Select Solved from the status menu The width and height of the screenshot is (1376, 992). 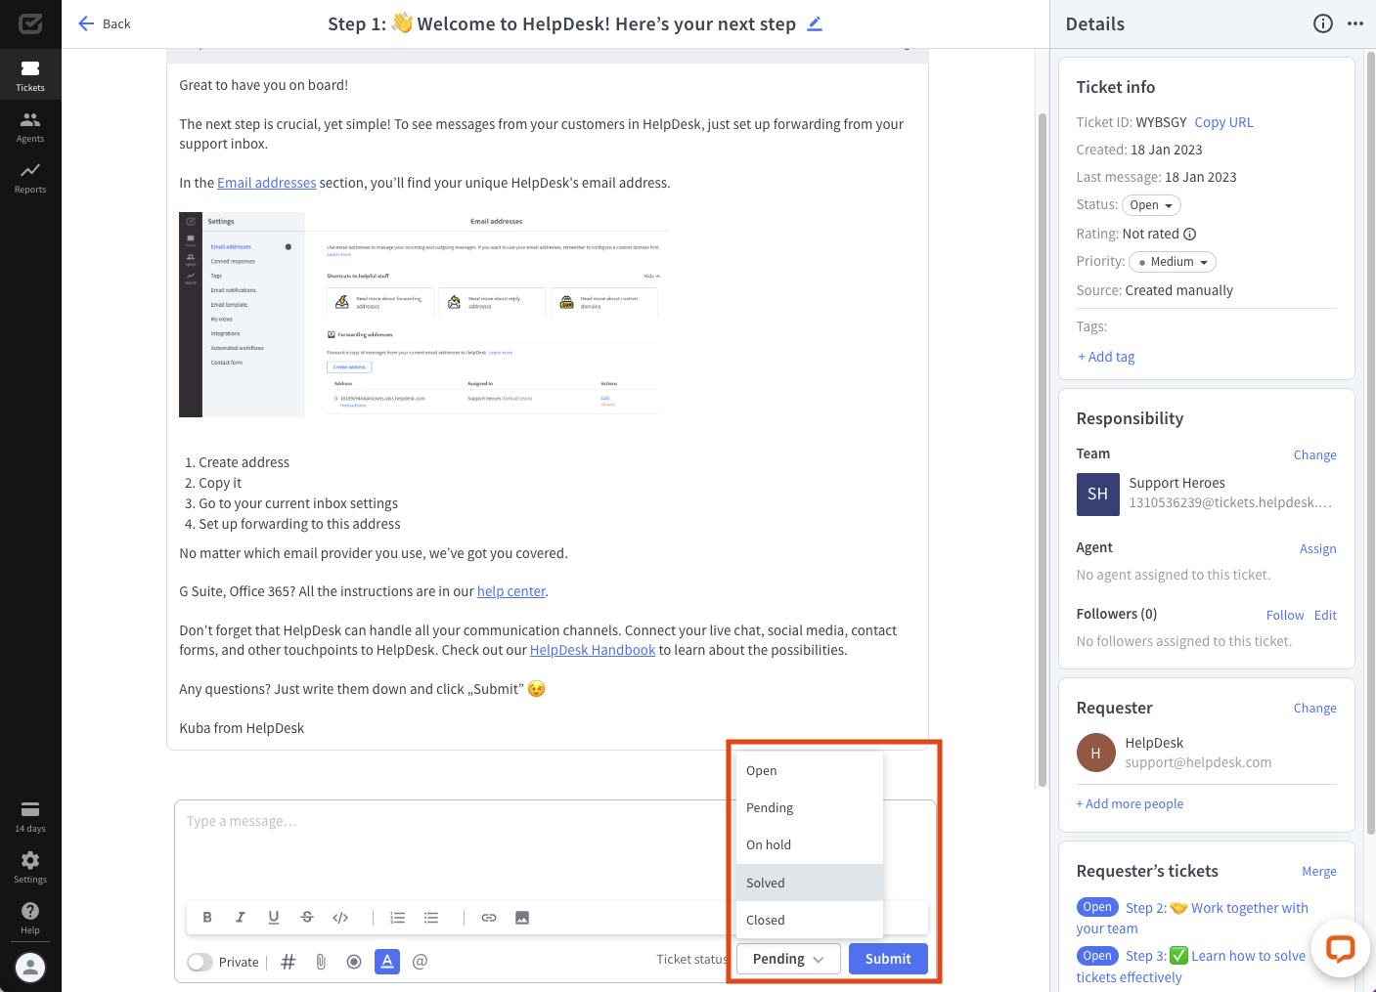(809, 883)
